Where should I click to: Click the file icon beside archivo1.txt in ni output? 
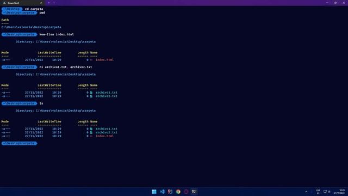pyautogui.click(x=91, y=93)
